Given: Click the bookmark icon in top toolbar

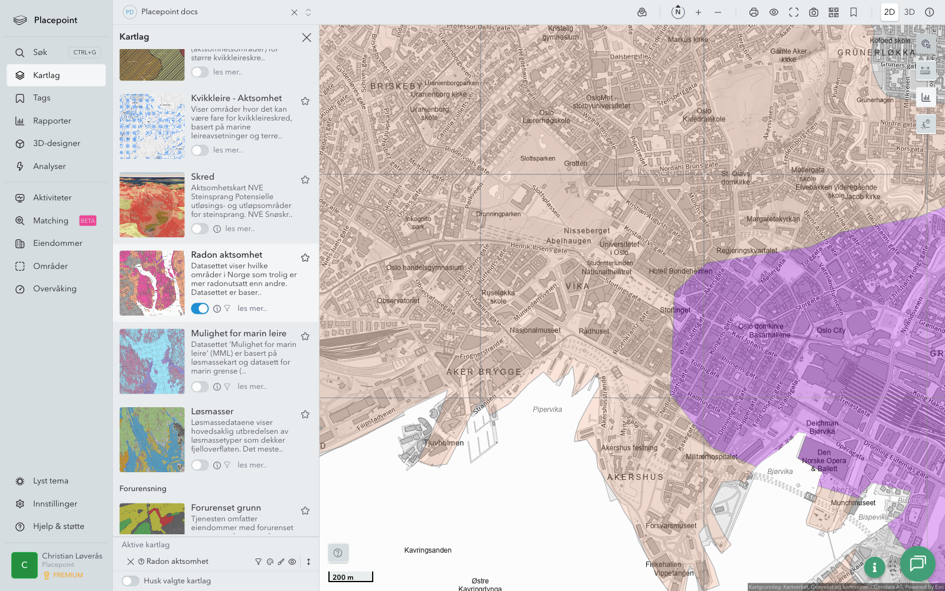Looking at the screenshot, I should 853,12.
